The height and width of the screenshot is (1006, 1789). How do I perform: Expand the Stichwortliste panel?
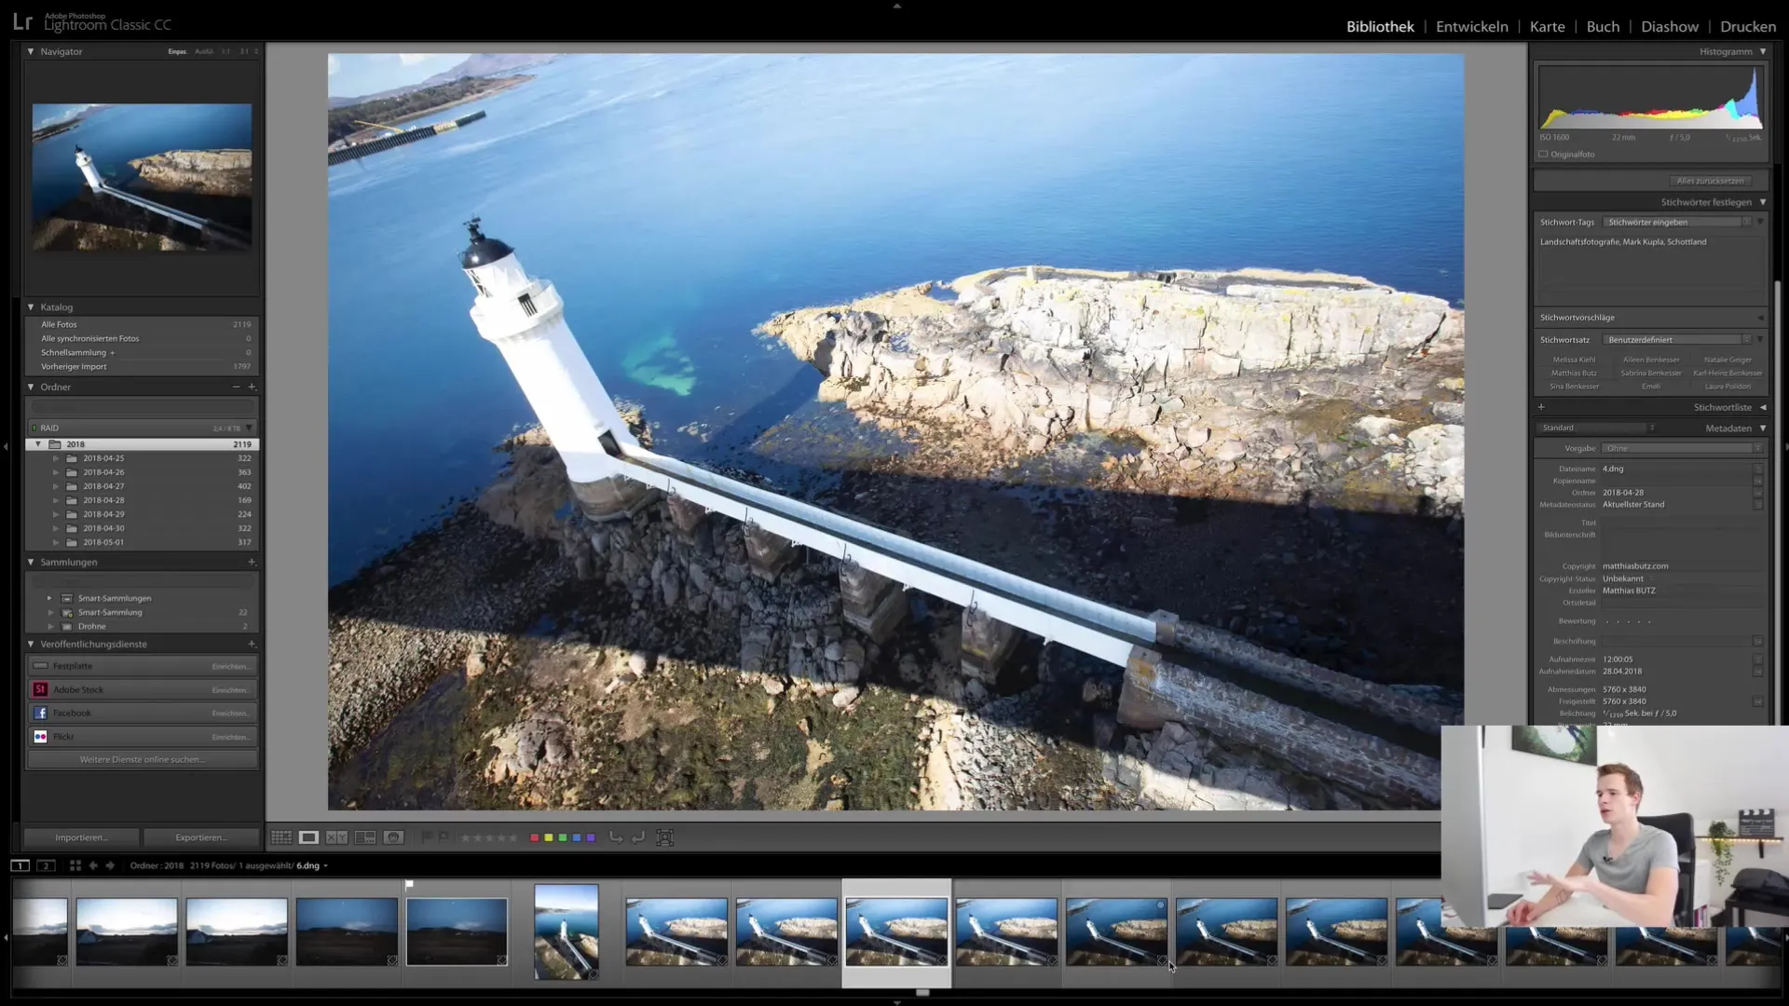(1763, 407)
